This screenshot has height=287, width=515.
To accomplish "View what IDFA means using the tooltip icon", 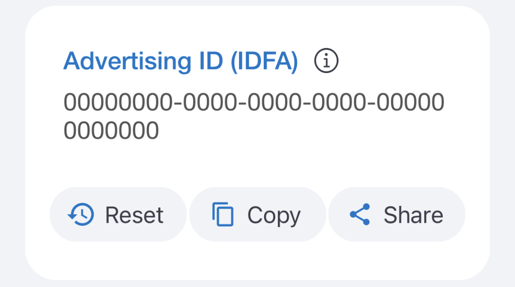I will (x=326, y=61).
